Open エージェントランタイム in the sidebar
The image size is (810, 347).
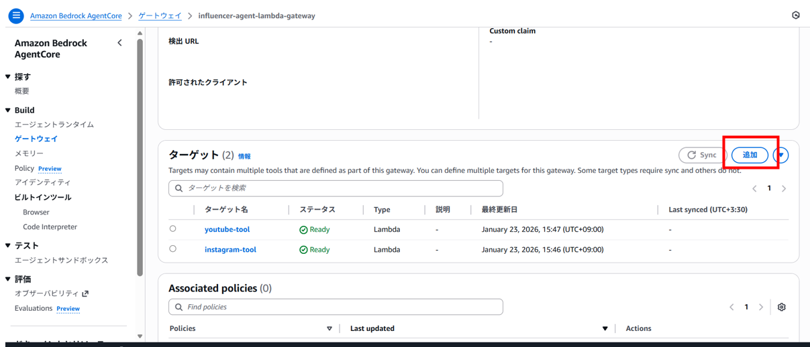(54, 125)
